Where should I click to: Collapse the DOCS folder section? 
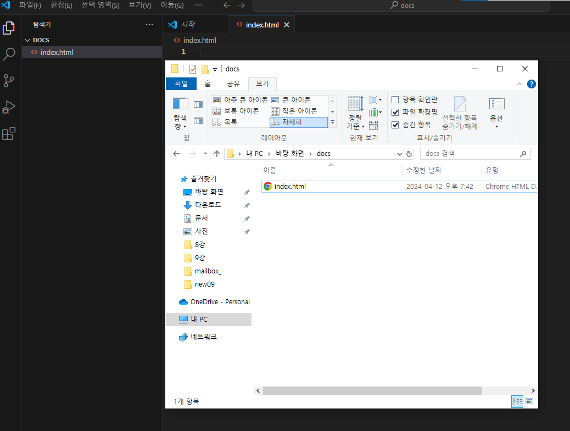27,40
